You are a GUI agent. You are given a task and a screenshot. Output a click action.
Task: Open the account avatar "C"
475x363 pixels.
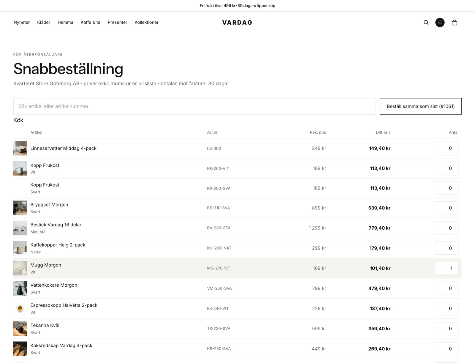tap(440, 23)
